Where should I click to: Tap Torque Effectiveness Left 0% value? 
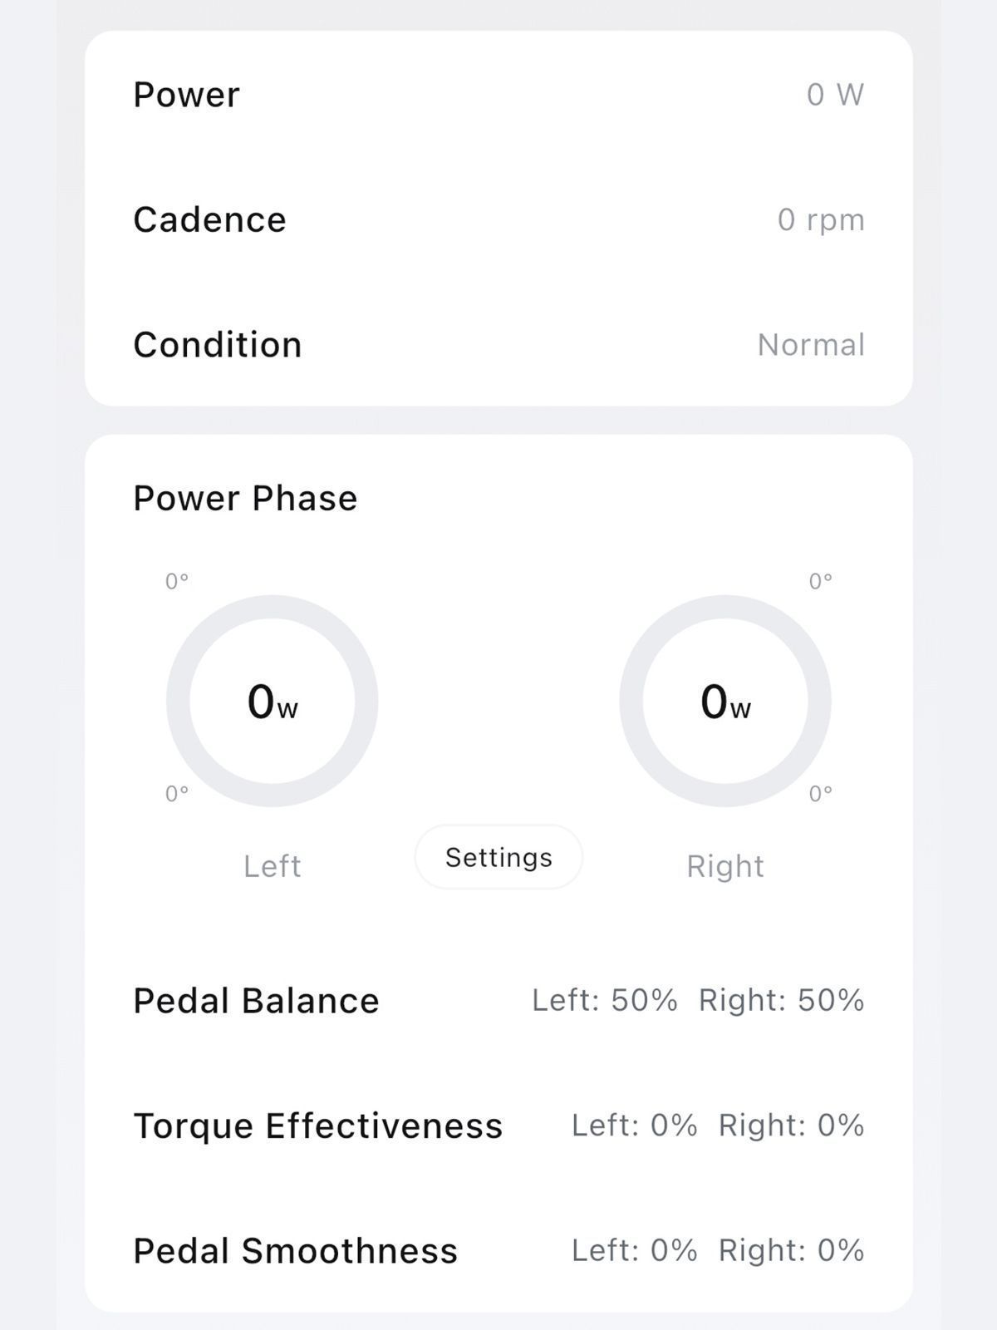pyautogui.click(x=634, y=1126)
